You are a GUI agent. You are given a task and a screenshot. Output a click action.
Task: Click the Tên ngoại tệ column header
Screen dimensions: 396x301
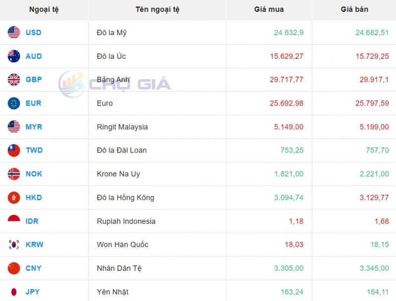[x=157, y=9]
